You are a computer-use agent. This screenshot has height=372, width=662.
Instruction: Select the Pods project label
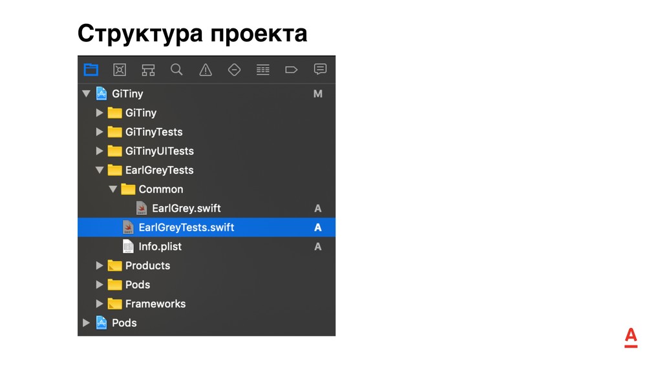point(124,323)
